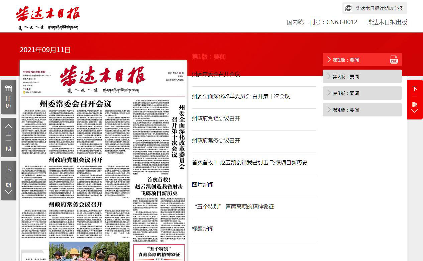Click the up chevron for previous issue
This screenshot has height=261, width=423.
(8, 126)
